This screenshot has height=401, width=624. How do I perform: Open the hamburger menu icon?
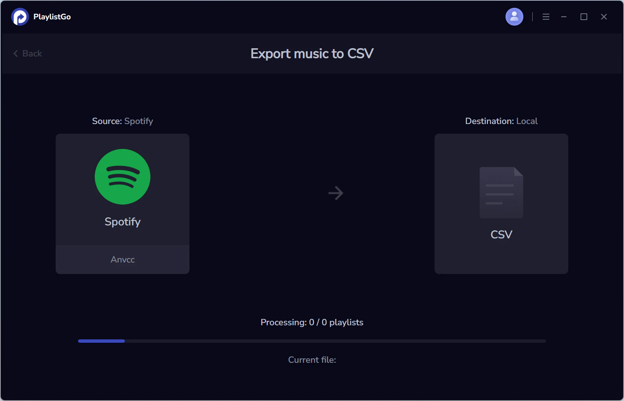(546, 16)
